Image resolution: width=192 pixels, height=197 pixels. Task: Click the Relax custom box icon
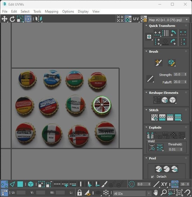[x=173, y=100]
